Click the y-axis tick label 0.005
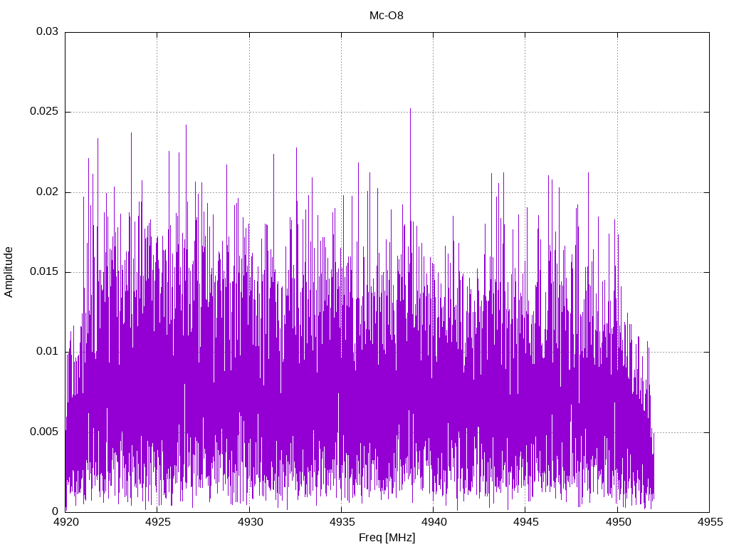The width and height of the screenshot is (729, 547). (x=44, y=432)
